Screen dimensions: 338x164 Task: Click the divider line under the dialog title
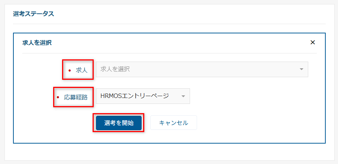pos(169,53)
